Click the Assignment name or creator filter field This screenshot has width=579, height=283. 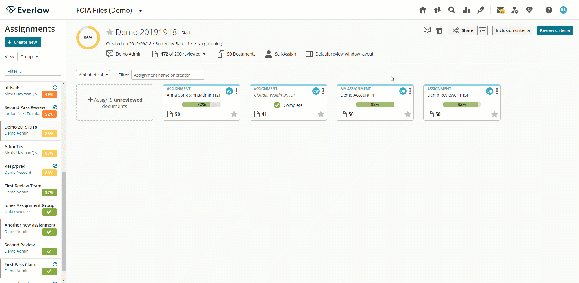168,75
